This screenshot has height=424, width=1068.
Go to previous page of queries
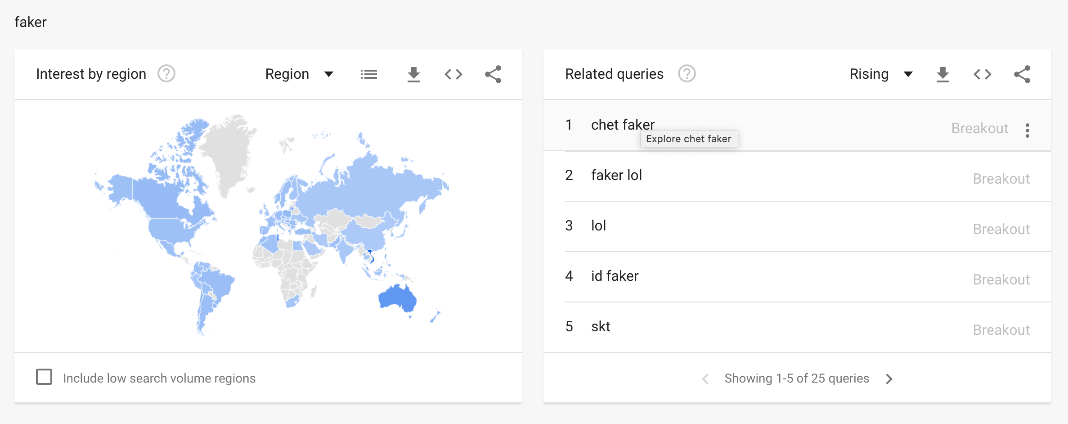point(705,379)
